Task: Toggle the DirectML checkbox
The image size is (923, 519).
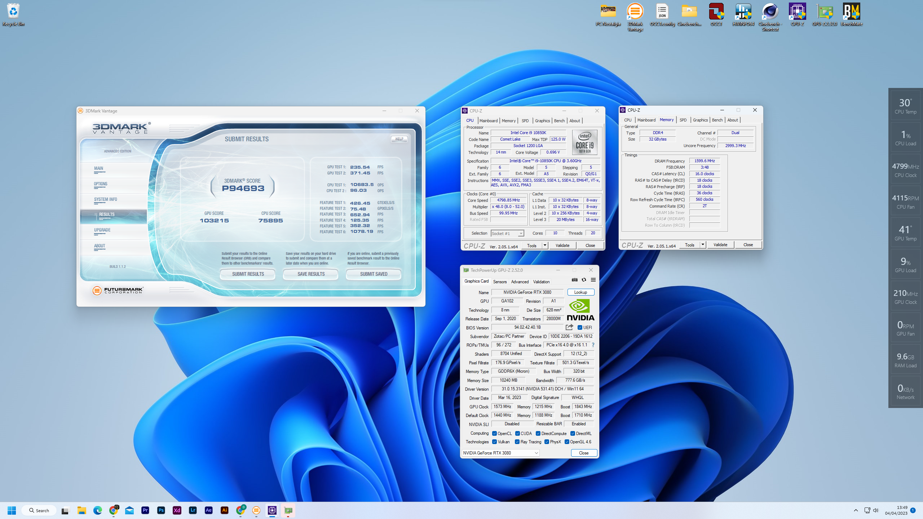Action: coord(573,434)
